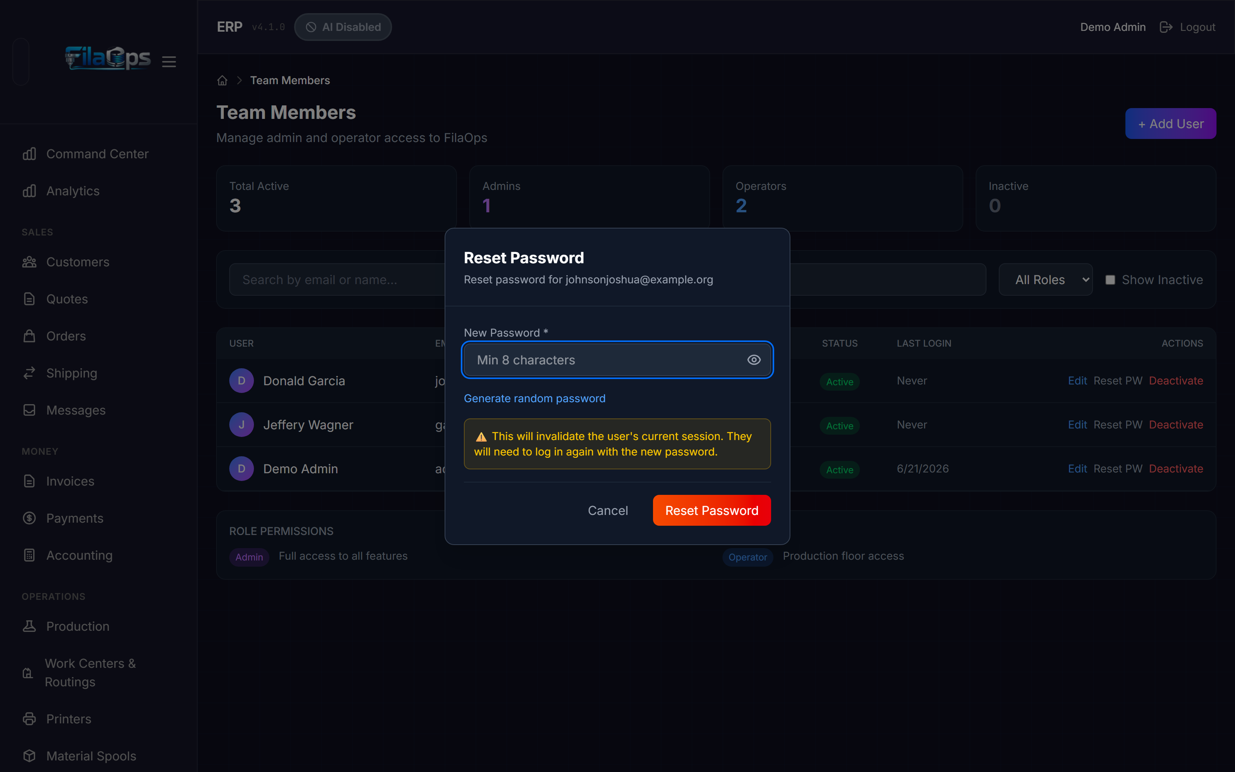Navigate to Invoices

[70, 481]
